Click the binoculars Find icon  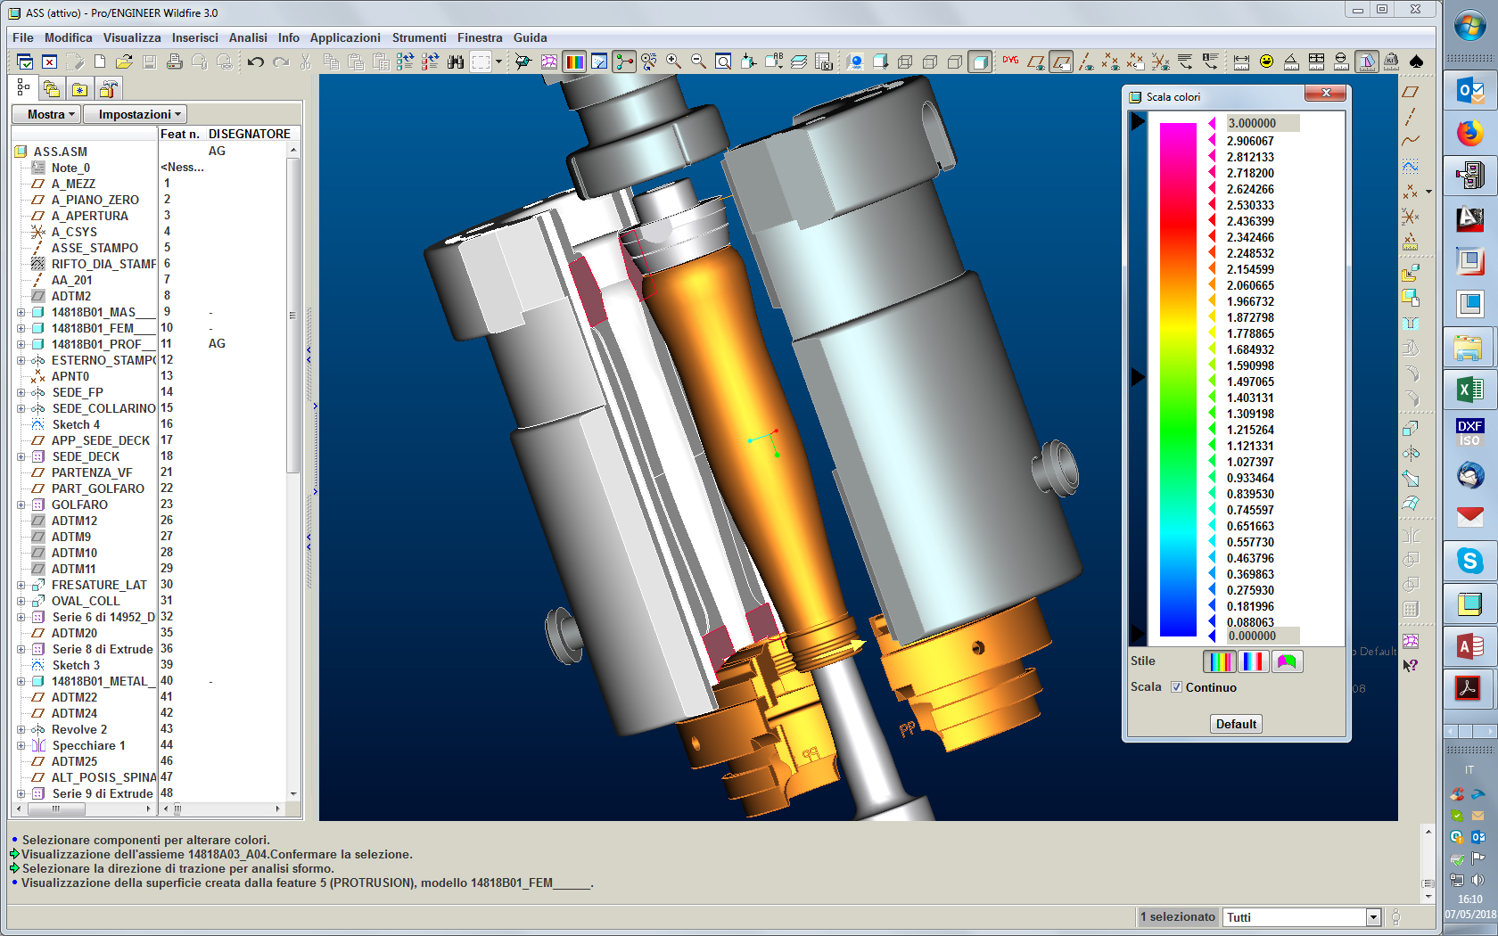click(456, 62)
